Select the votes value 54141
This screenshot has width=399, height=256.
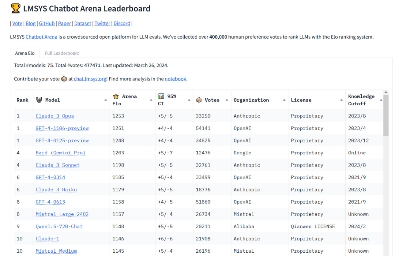pyautogui.click(x=203, y=128)
